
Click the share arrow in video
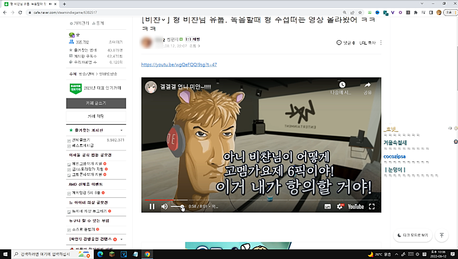tap(368, 85)
